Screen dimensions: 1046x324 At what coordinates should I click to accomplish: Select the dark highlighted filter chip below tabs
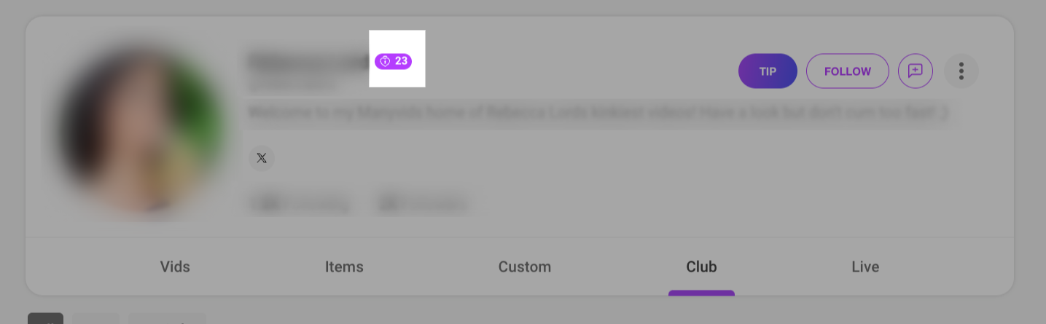pos(45,320)
